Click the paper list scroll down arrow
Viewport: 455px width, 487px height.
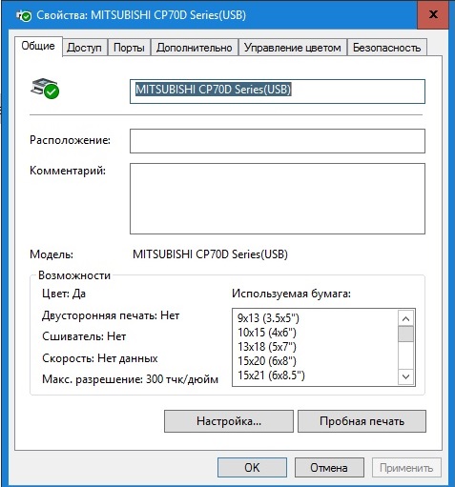[x=405, y=376]
